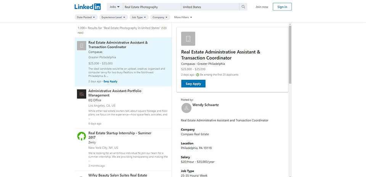Click 'Salary' heading in job details

[186, 157]
